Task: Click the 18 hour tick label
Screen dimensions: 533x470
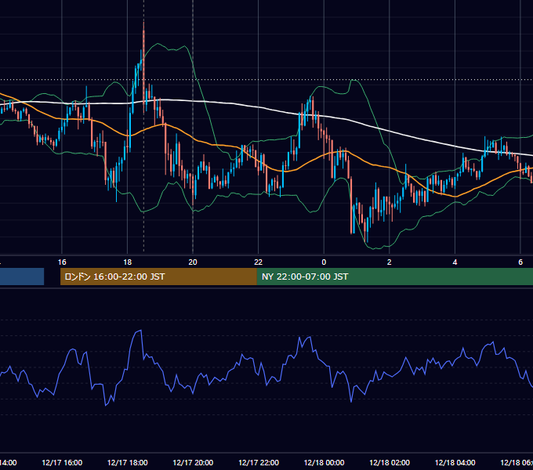Action: 127,262
